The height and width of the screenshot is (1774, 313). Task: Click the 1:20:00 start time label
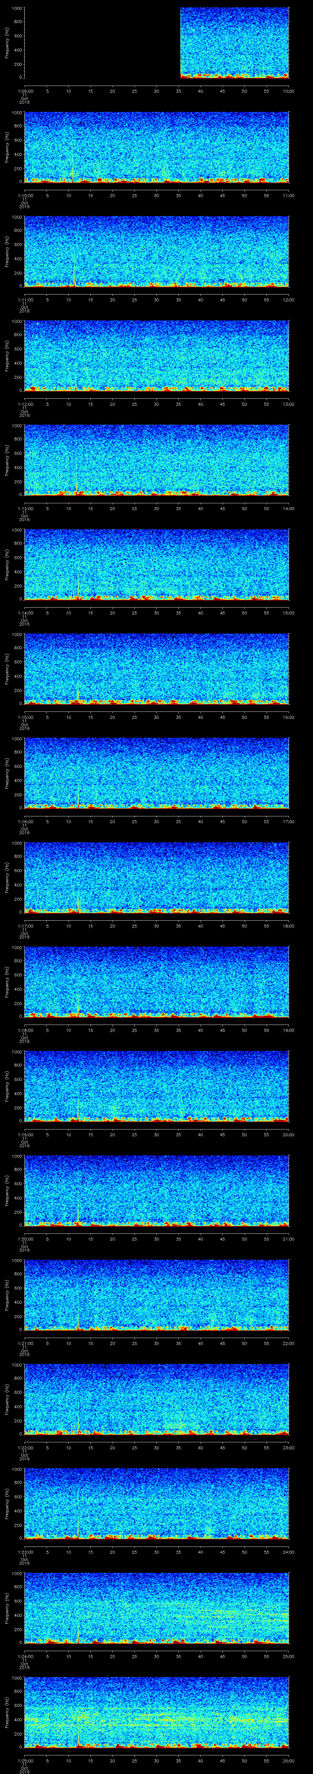(x=25, y=1238)
